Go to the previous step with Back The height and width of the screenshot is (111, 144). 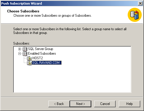59,104
